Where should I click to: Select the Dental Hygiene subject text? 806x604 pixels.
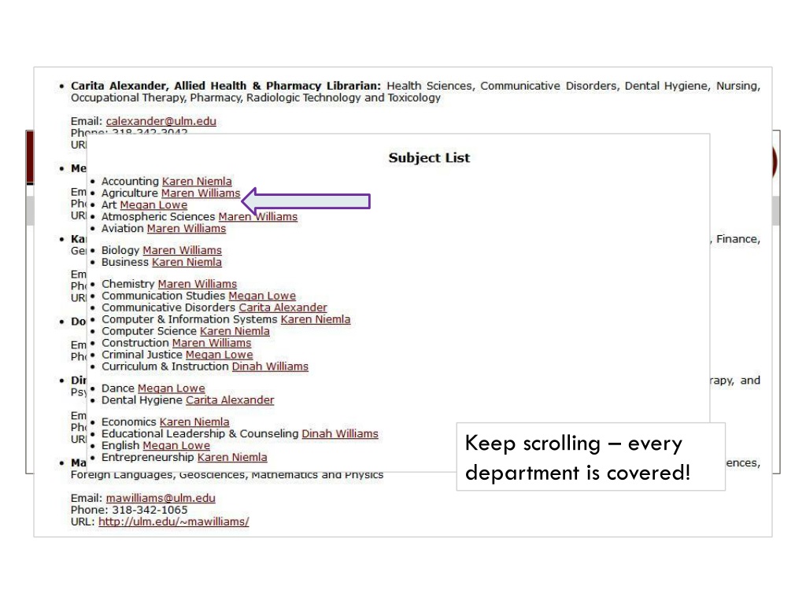[142, 400]
